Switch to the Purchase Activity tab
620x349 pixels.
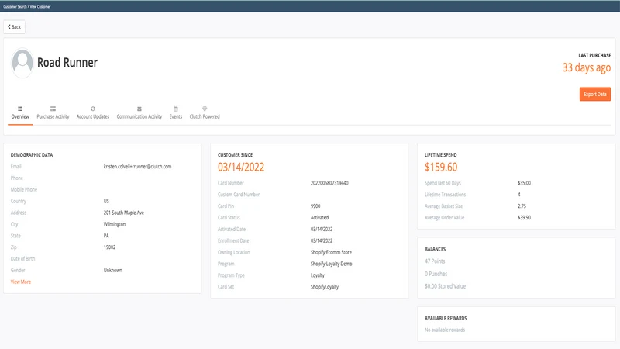(53, 112)
